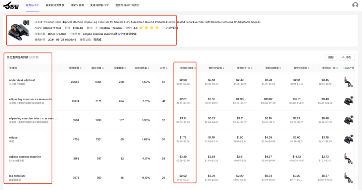The width and height of the screenshot is (362, 190).
Task: Click the 极目 logo icon
Action: pos(11,5)
